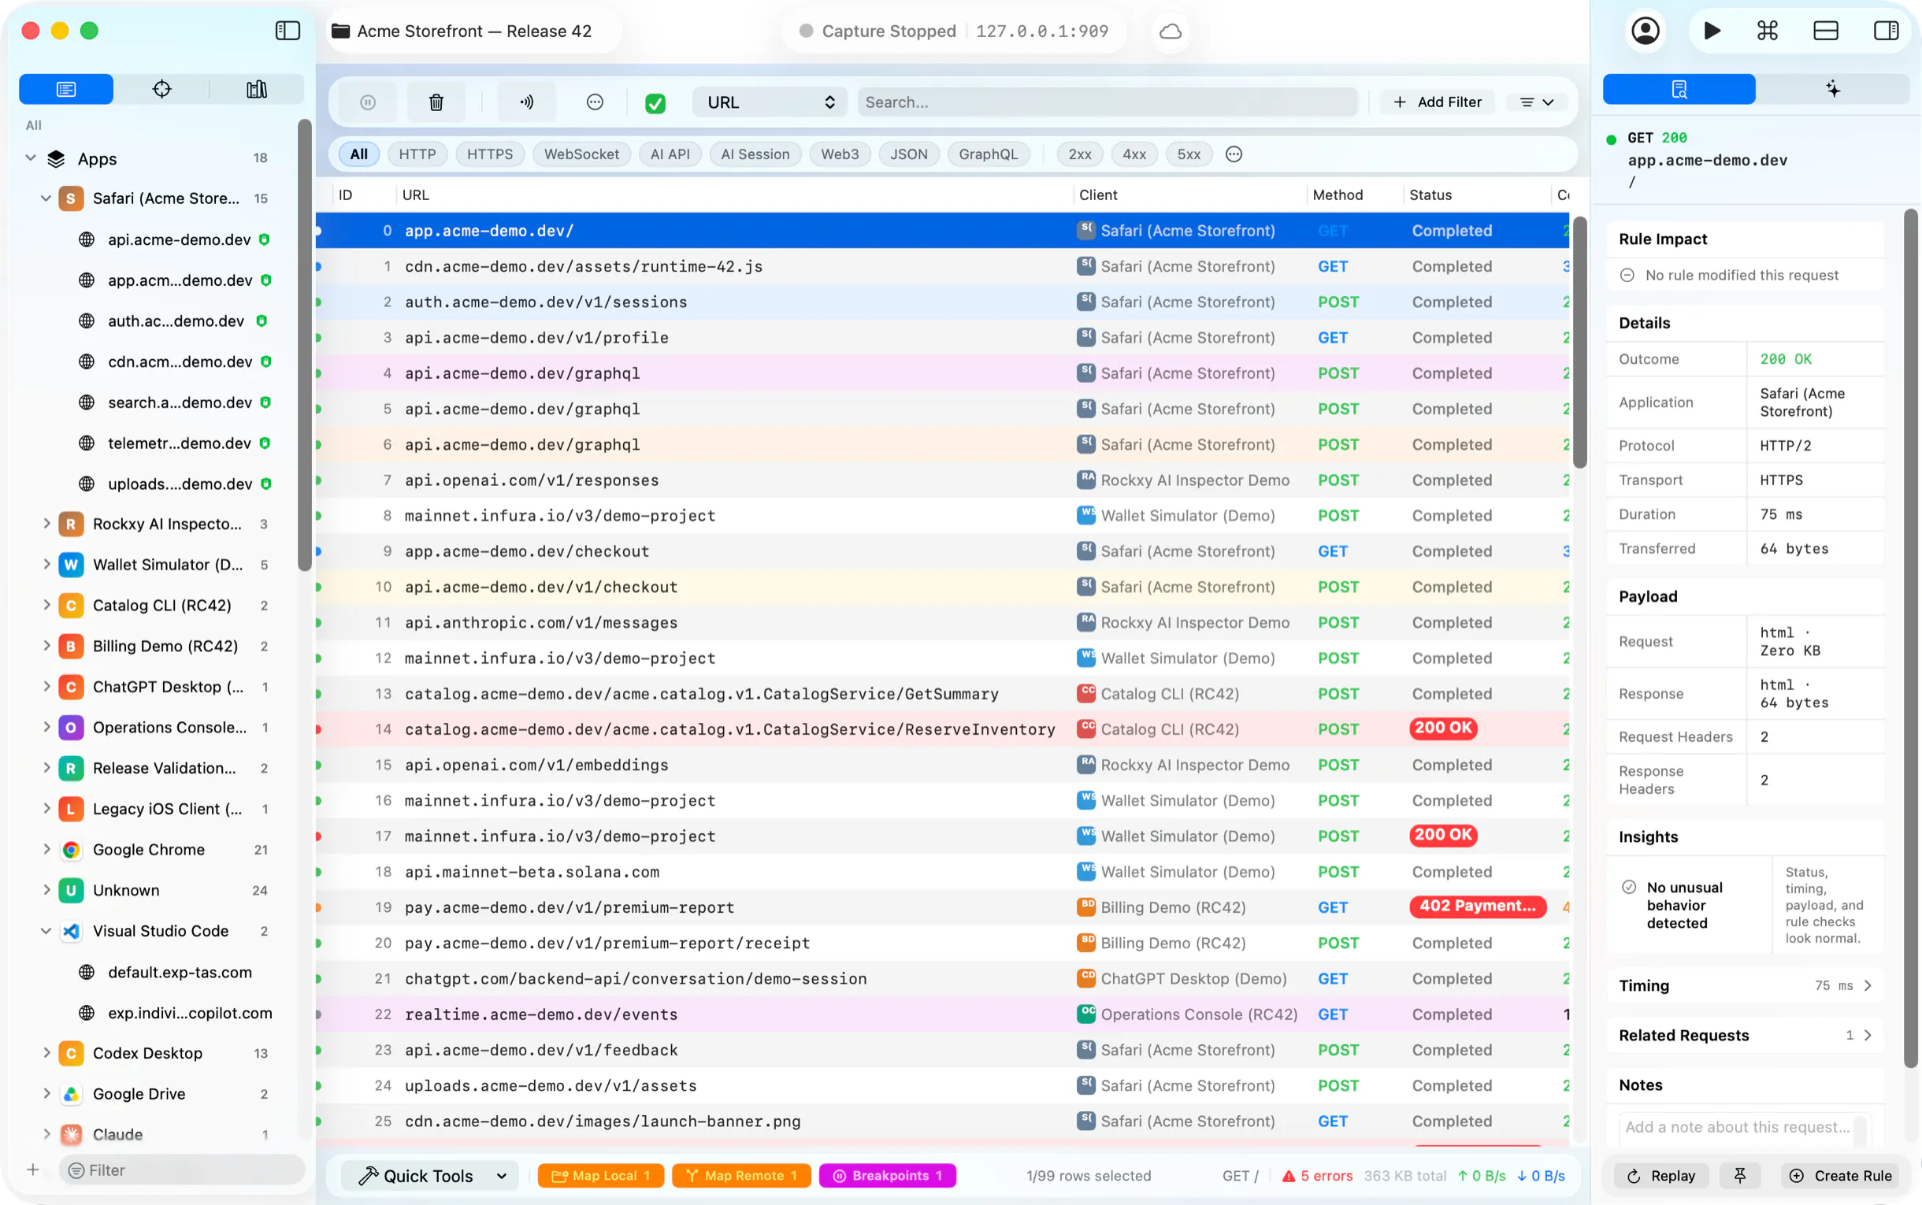Enable the 4xx status filter

pyautogui.click(x=1134, y=154)
